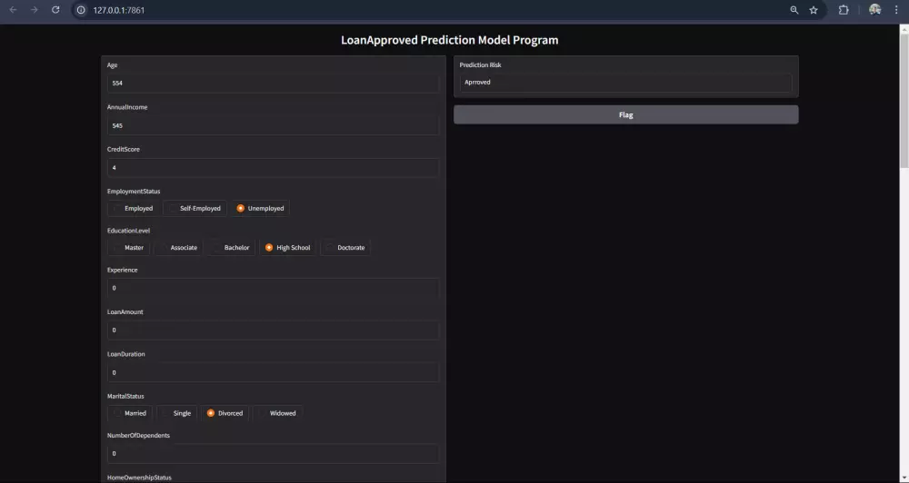Choose High School education level
Screen dimensions: 909x483
[287, 248]
